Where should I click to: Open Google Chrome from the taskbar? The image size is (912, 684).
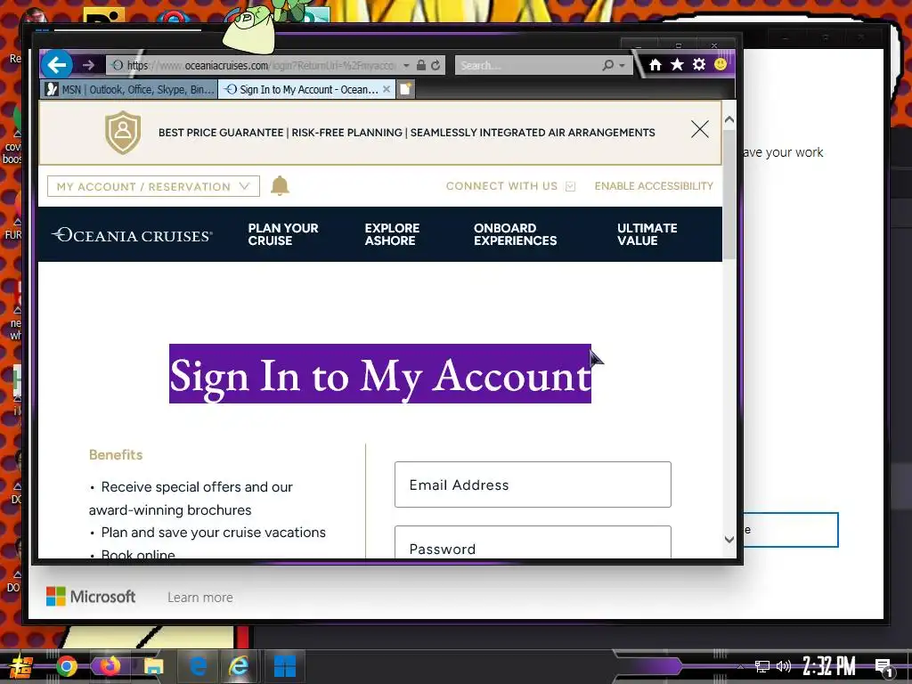click(x=66, y=666)
